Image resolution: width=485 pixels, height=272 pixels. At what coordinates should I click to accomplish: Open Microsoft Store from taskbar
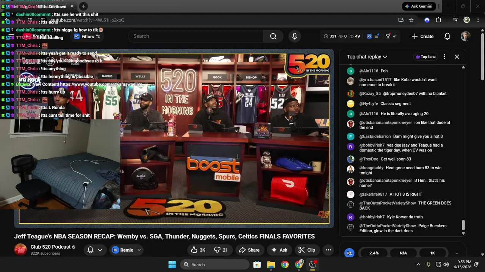tap(257, 264)
